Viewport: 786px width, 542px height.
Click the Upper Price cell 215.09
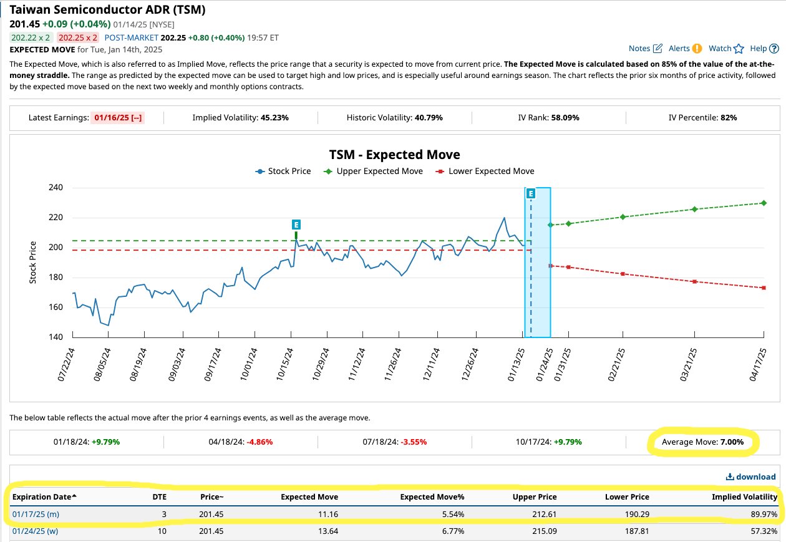543,531
